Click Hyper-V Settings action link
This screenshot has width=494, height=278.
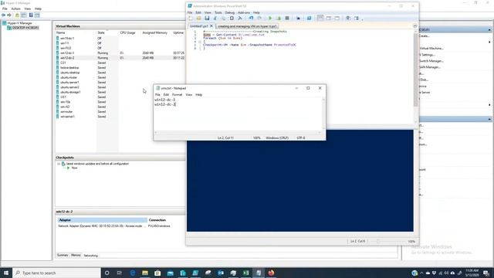pyautogui.click(x=427, y=55)
